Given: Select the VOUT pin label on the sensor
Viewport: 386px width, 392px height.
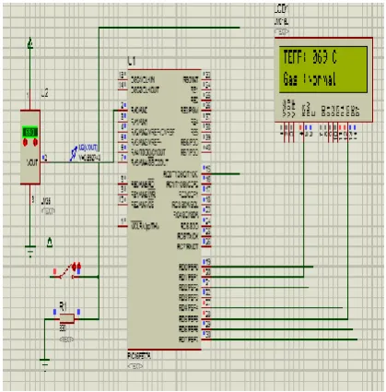Looking at the screenshot, I should (32, 162).
